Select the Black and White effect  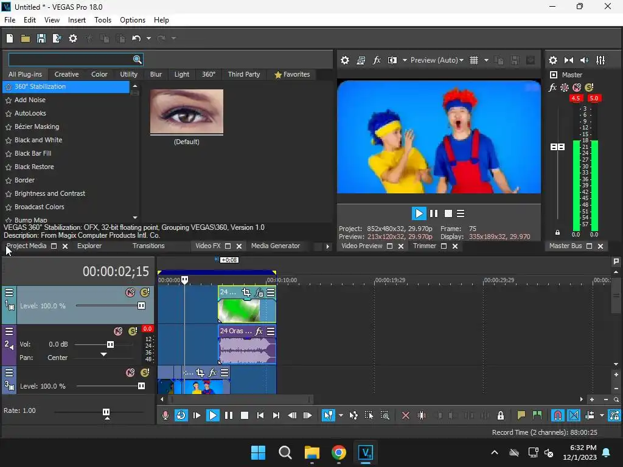[38, 140]
